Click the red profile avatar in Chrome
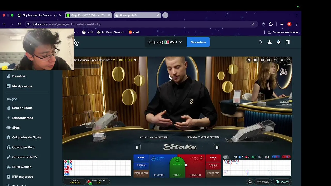Image resolution: width=331 pixels, height=186 pixels. tap(289, 24)
